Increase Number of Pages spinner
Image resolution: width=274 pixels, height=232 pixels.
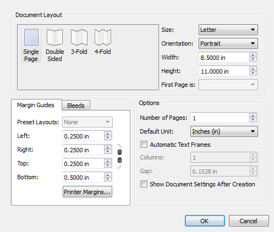(x=253, y=115)
